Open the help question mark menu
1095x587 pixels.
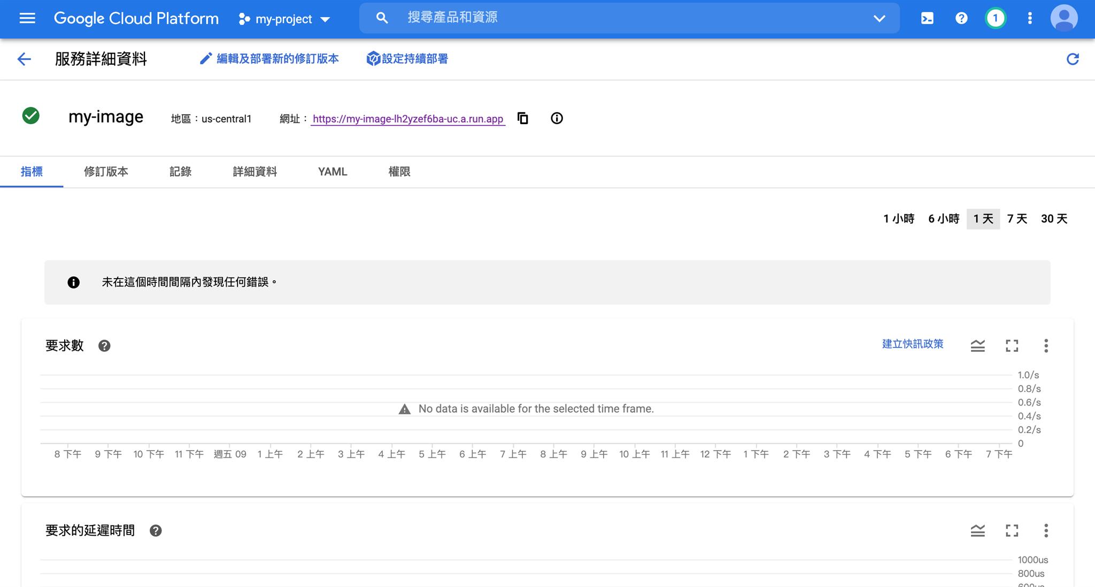[x=961, y=18]
